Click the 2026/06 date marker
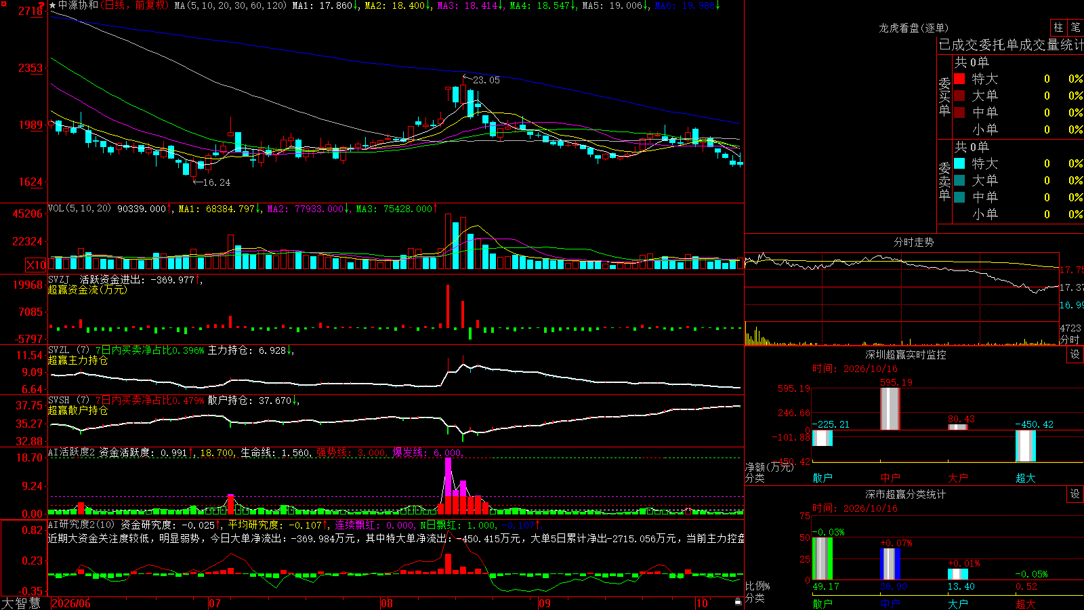Image resolution: width=1084 pixels, height=610 pixels. (71, 603)
